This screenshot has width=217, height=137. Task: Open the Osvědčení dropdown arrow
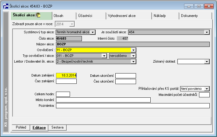[x=133, y=50]
